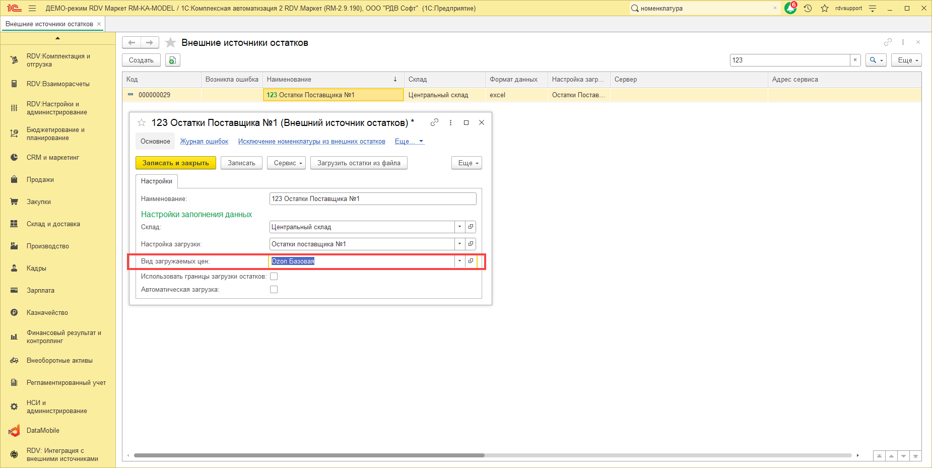
Task: Add the list page to favorites
Action: click(x=171, y=43)
